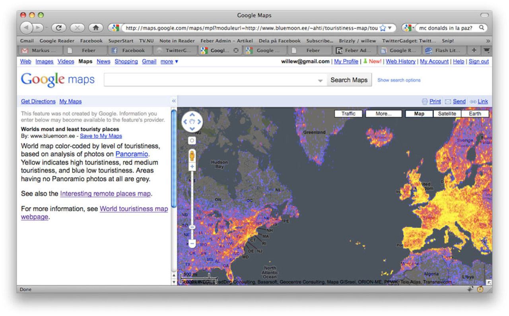The width and height of the screenshot is (509, 316).
Task: Open a new browser tab with plus button
Action: tap(474, 51)
